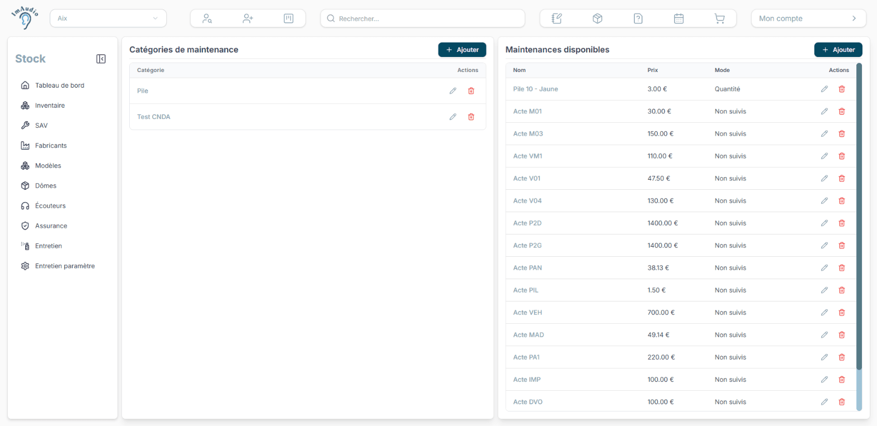Click the add patient icon

point(248,18)
